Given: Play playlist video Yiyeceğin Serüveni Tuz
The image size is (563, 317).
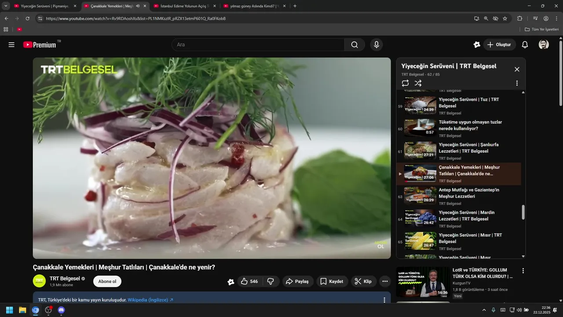Looking at the screenshot, I should (459, 106).
